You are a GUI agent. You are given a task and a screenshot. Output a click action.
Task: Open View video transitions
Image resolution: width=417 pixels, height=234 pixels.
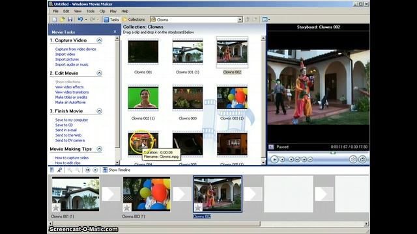[x=72, y=92]
